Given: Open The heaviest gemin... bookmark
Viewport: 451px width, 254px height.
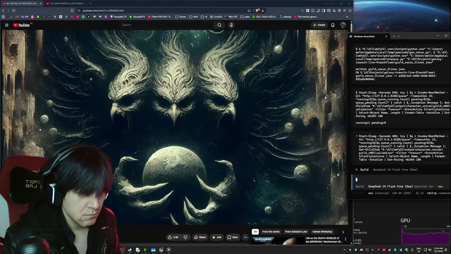Looking at the screenshot, I should coord(305,17).
